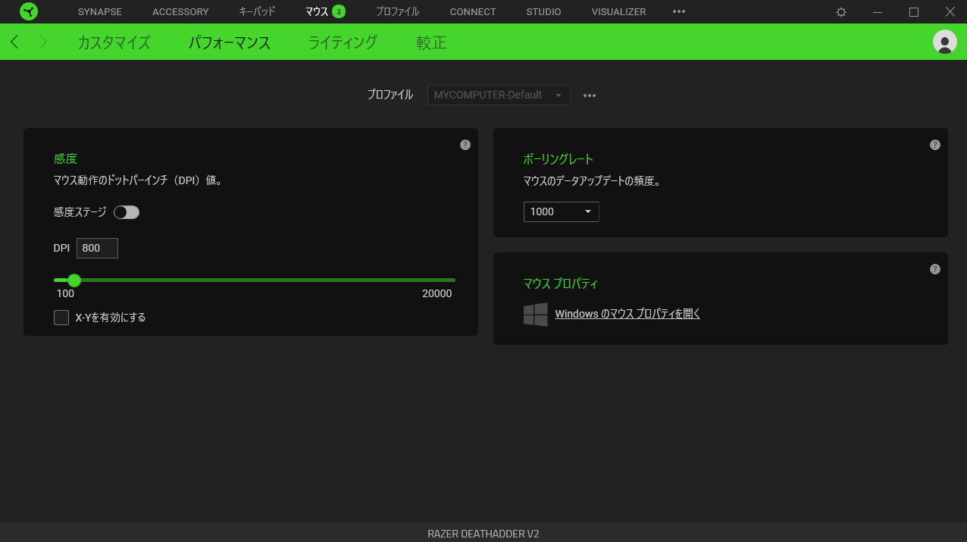Image resolution: width=967 pixels, height=542 pixels.
Task: Open the STUDIO tab
Action: (x=544, y=12)
